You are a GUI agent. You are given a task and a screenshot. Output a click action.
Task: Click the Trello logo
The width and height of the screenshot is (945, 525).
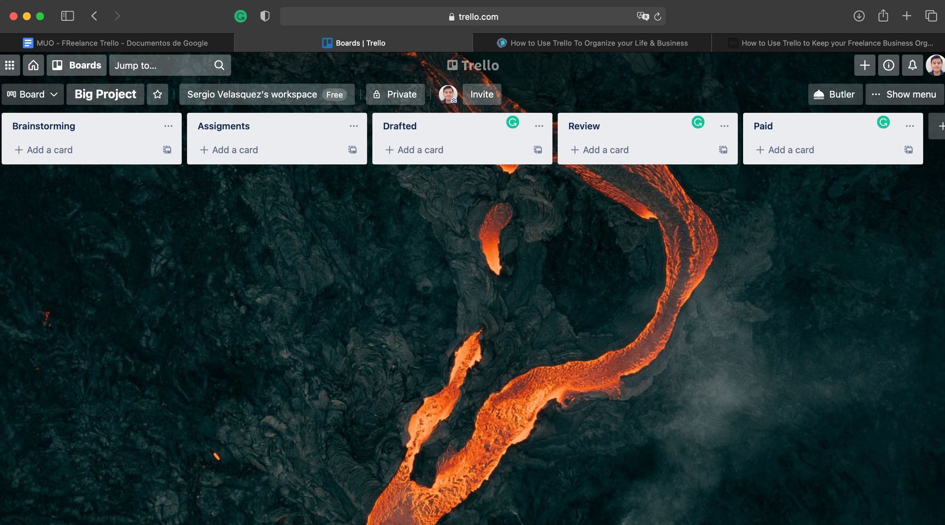pos(473,65)
